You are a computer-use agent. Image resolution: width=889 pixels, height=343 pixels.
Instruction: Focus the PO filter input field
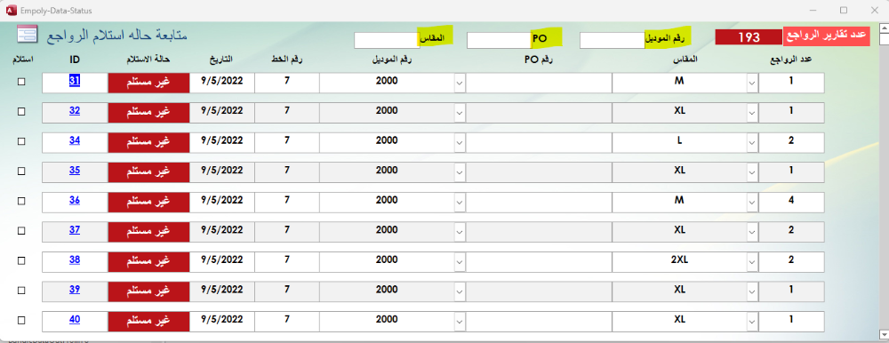(x=499, y=40)
